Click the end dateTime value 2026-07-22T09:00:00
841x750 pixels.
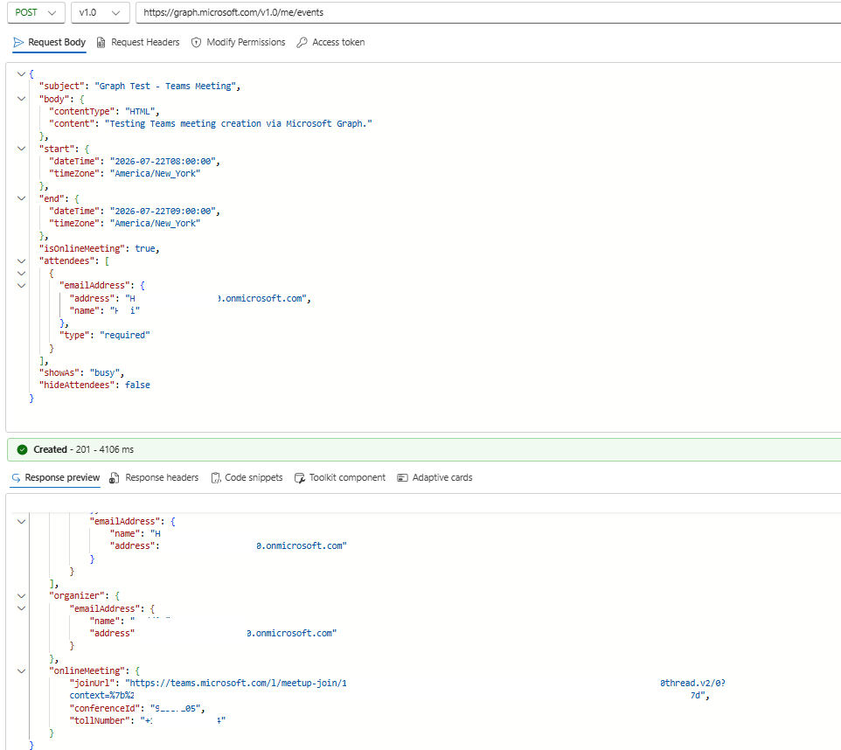(163, 211)
